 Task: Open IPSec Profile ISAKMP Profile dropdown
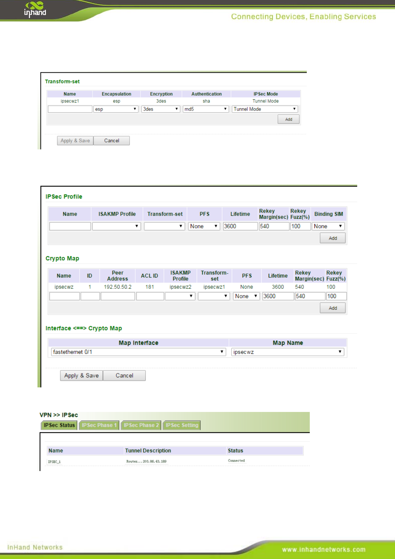coord(116,226)
